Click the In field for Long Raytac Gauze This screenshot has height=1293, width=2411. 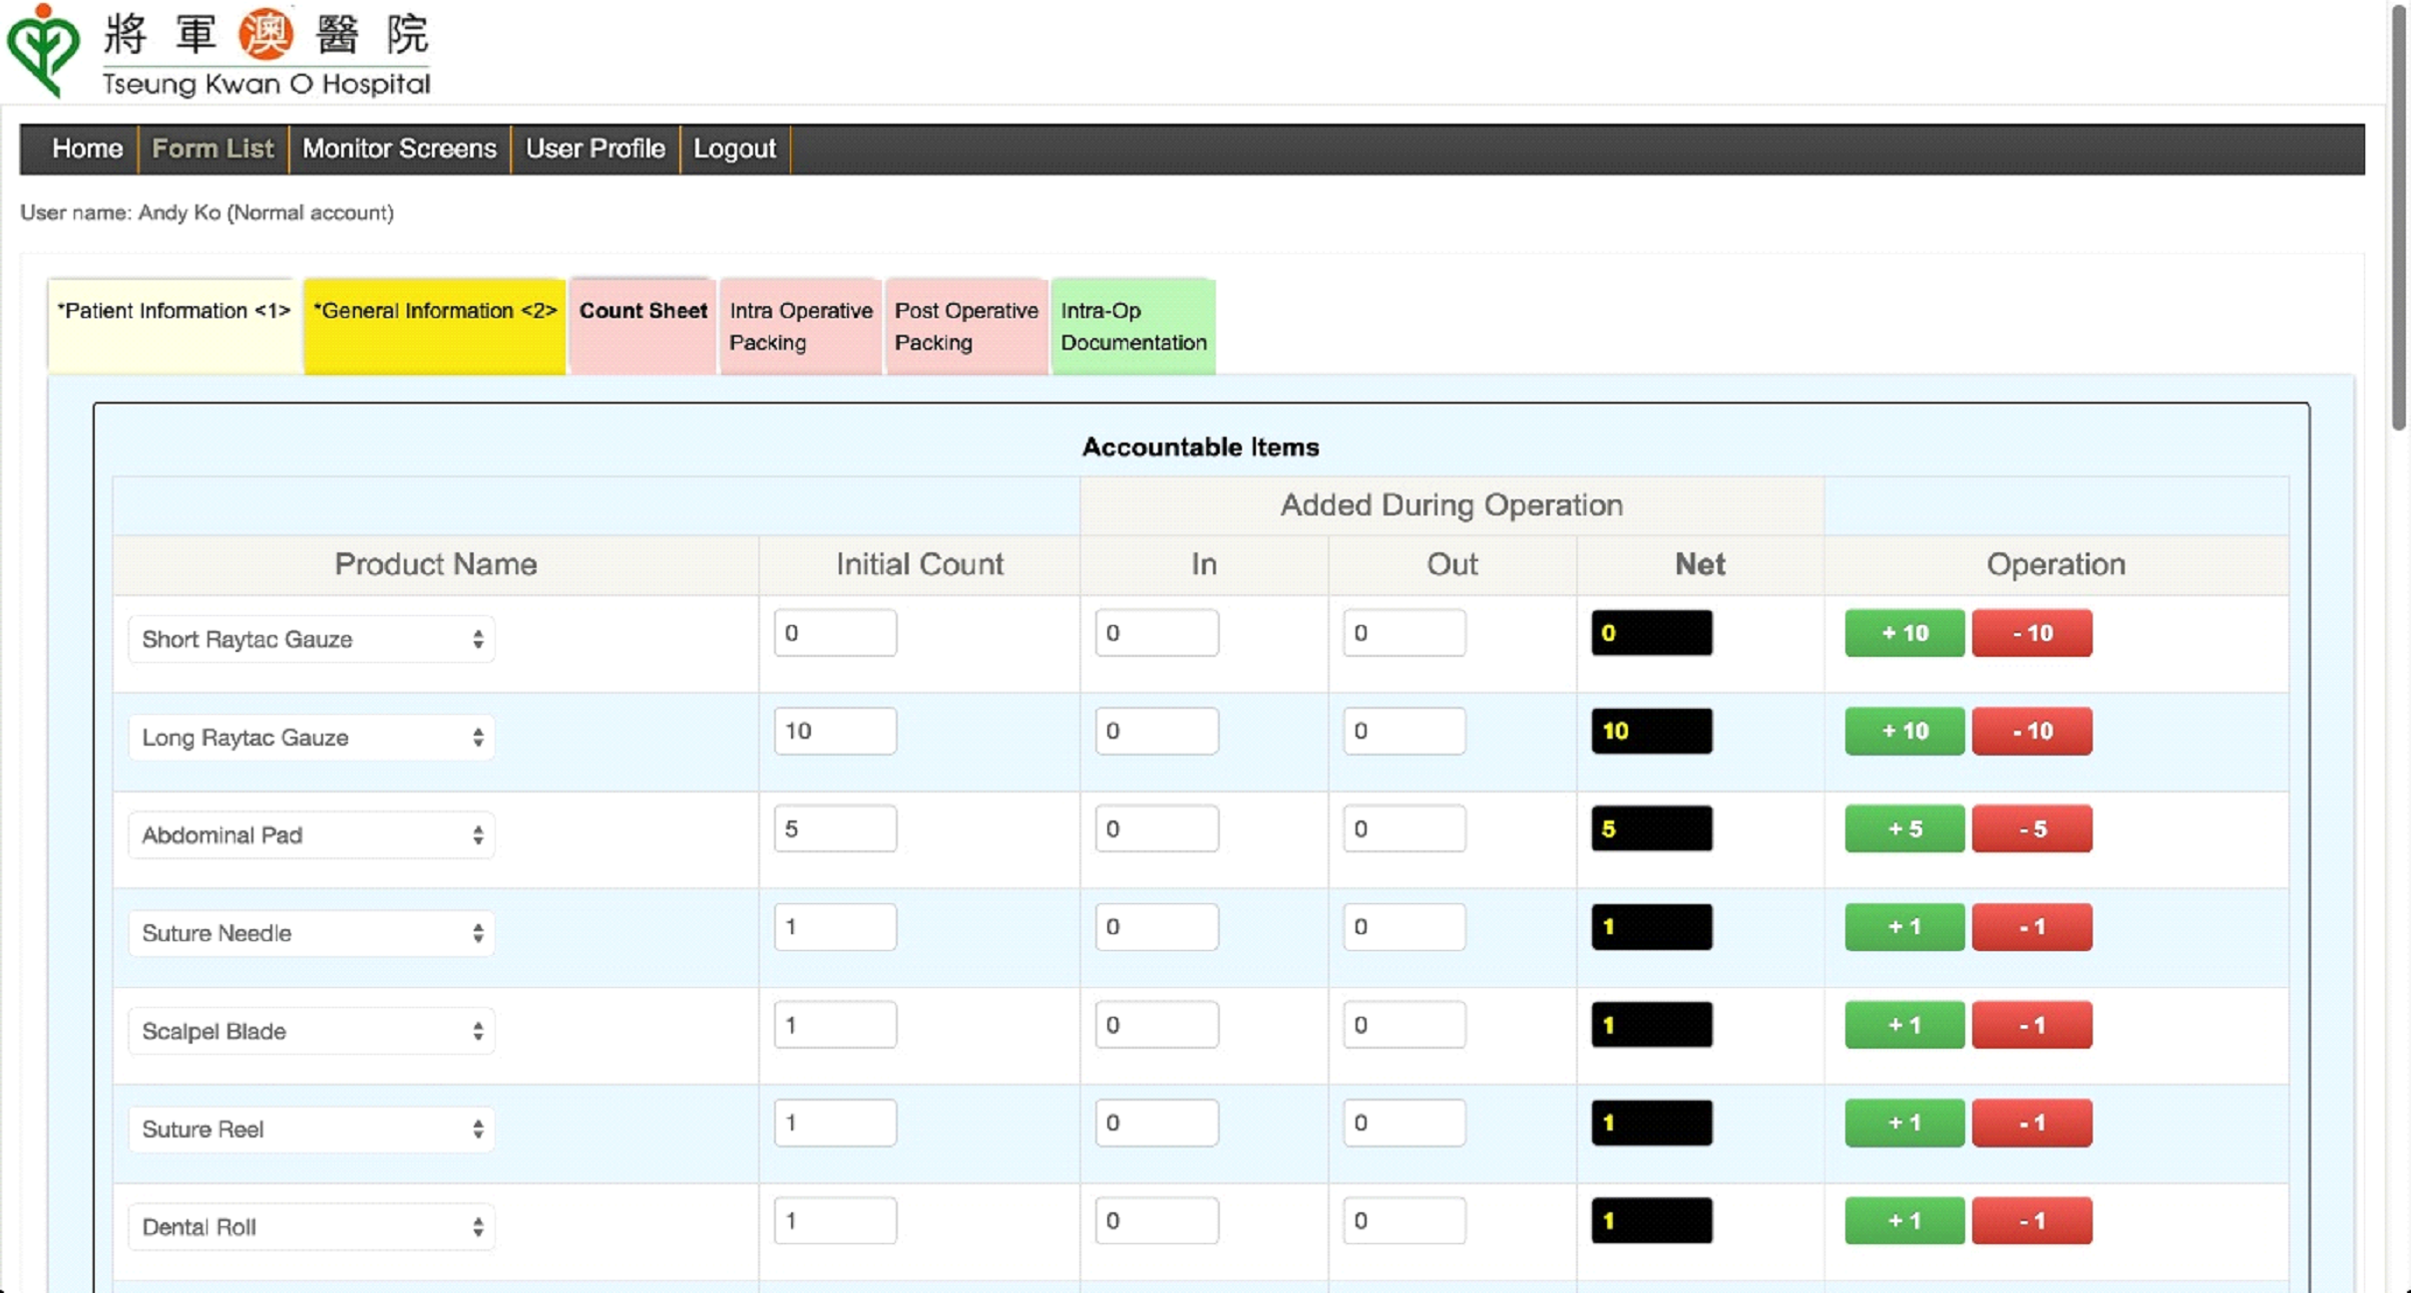click(x=1156, y=731)
